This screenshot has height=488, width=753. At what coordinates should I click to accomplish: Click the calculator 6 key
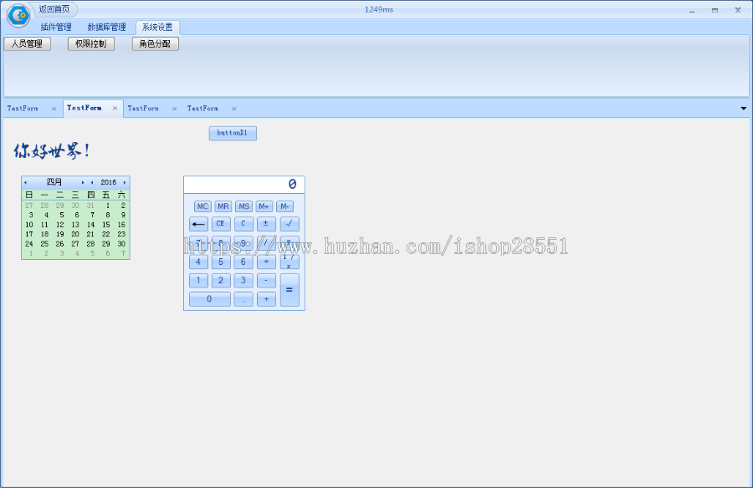click(x=243, y=262)
